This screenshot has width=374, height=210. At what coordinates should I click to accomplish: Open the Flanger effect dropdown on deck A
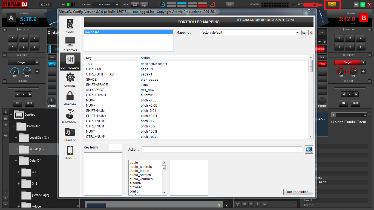[x=37, y=62]
